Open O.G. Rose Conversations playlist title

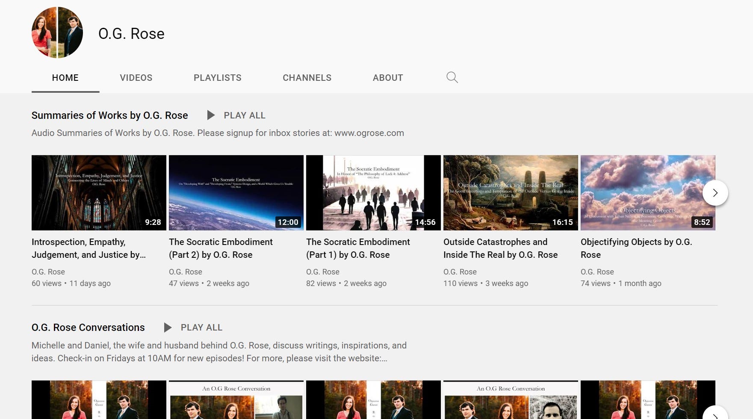coord(88,328)
